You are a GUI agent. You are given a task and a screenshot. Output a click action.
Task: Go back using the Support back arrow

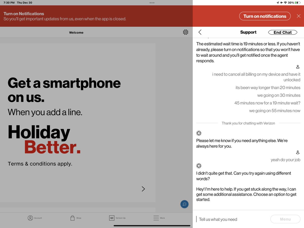click(x=200, y=32)
